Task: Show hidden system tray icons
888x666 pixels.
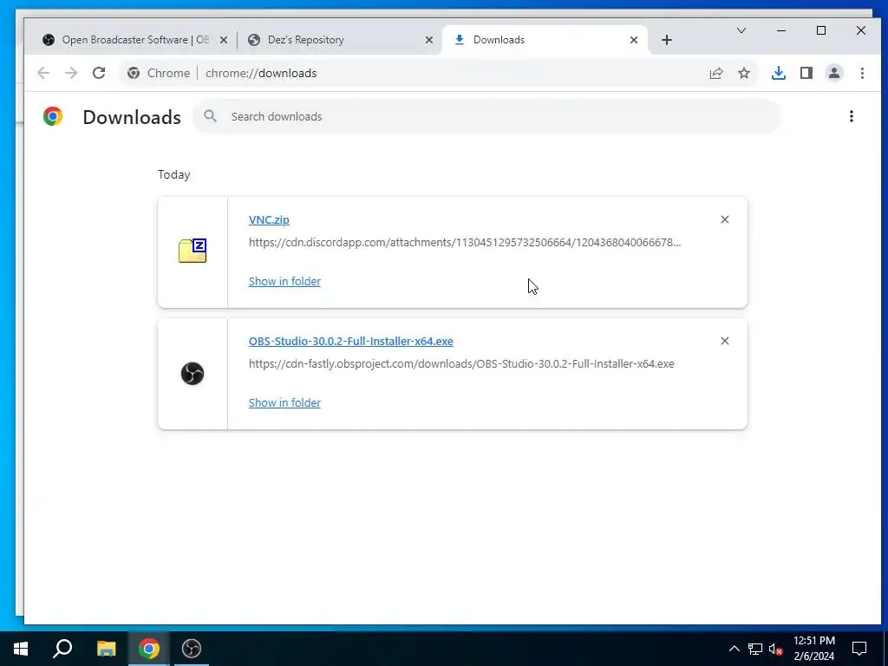Action: [x=734, y=649]
